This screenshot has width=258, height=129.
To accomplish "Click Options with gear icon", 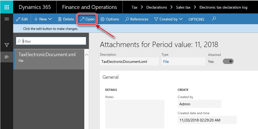I will [x=110, y=19].
